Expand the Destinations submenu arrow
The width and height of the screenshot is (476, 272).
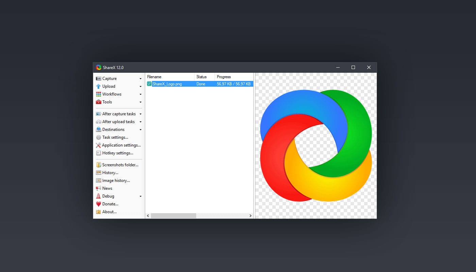(140, 130)
